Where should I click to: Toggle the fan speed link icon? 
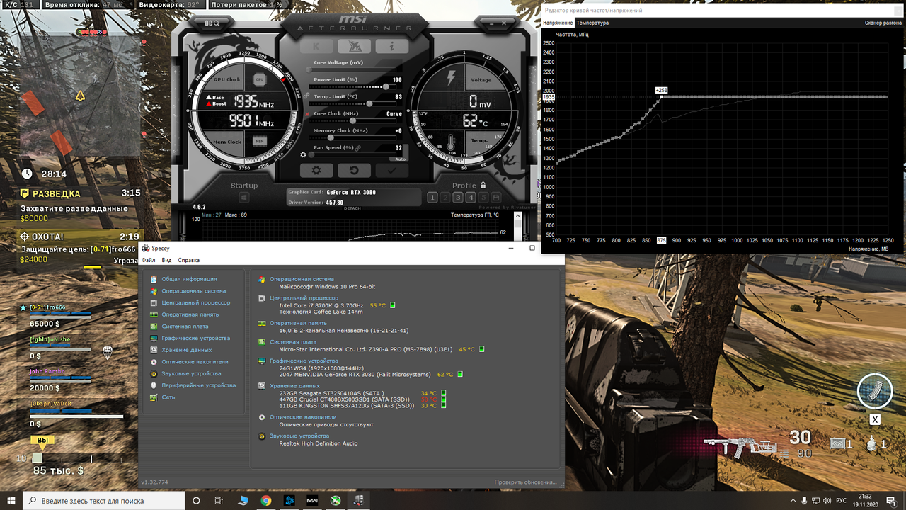(358, 148)
